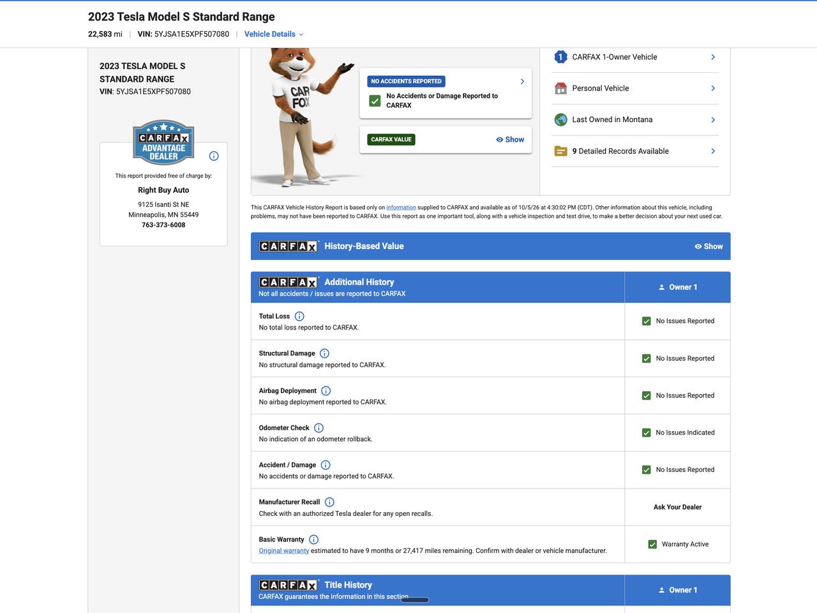Screen dimensions: 817x613
Task: Show the History-Based Value section
Action: 708,246
